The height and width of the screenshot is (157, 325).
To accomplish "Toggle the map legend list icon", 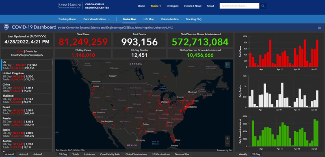I will (227, 65).
